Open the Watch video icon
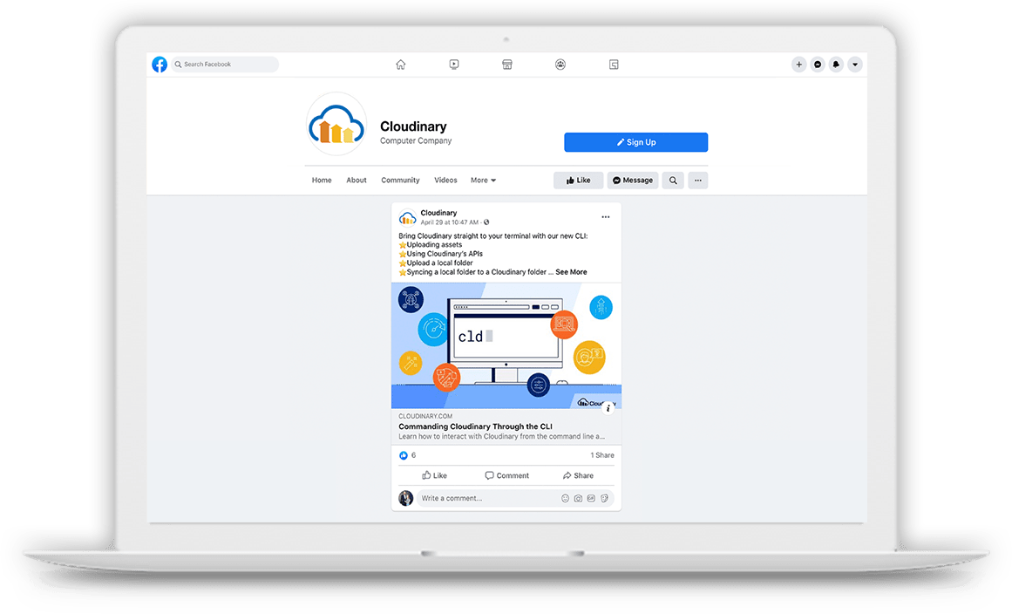Viewport: 1012px width, 614px height. click(x=454, y=65)
